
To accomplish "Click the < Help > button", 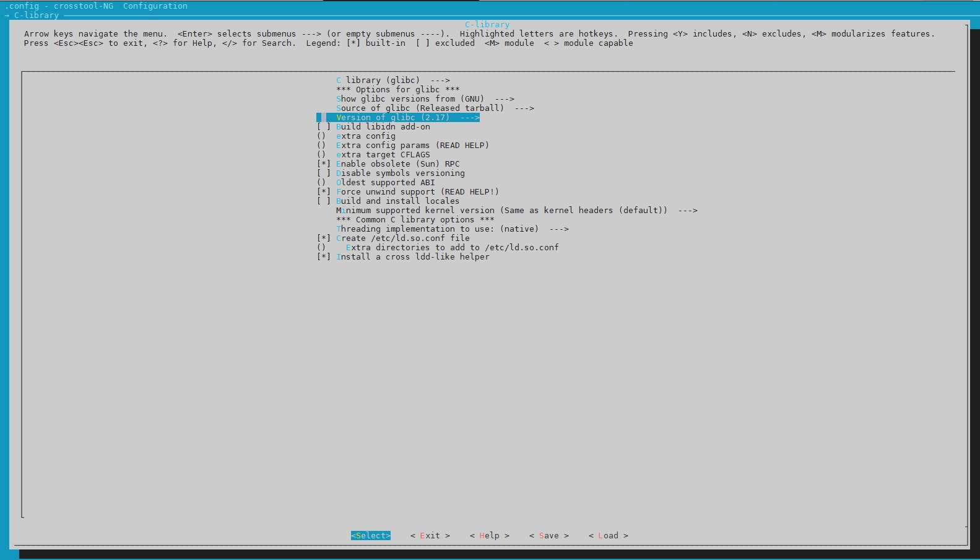I will [490, 535].
